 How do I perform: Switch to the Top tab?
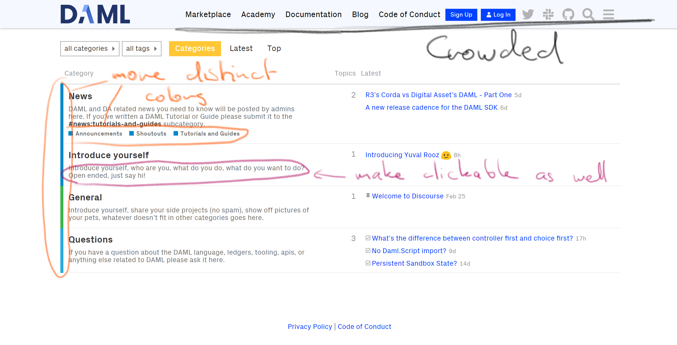[274, 48]
